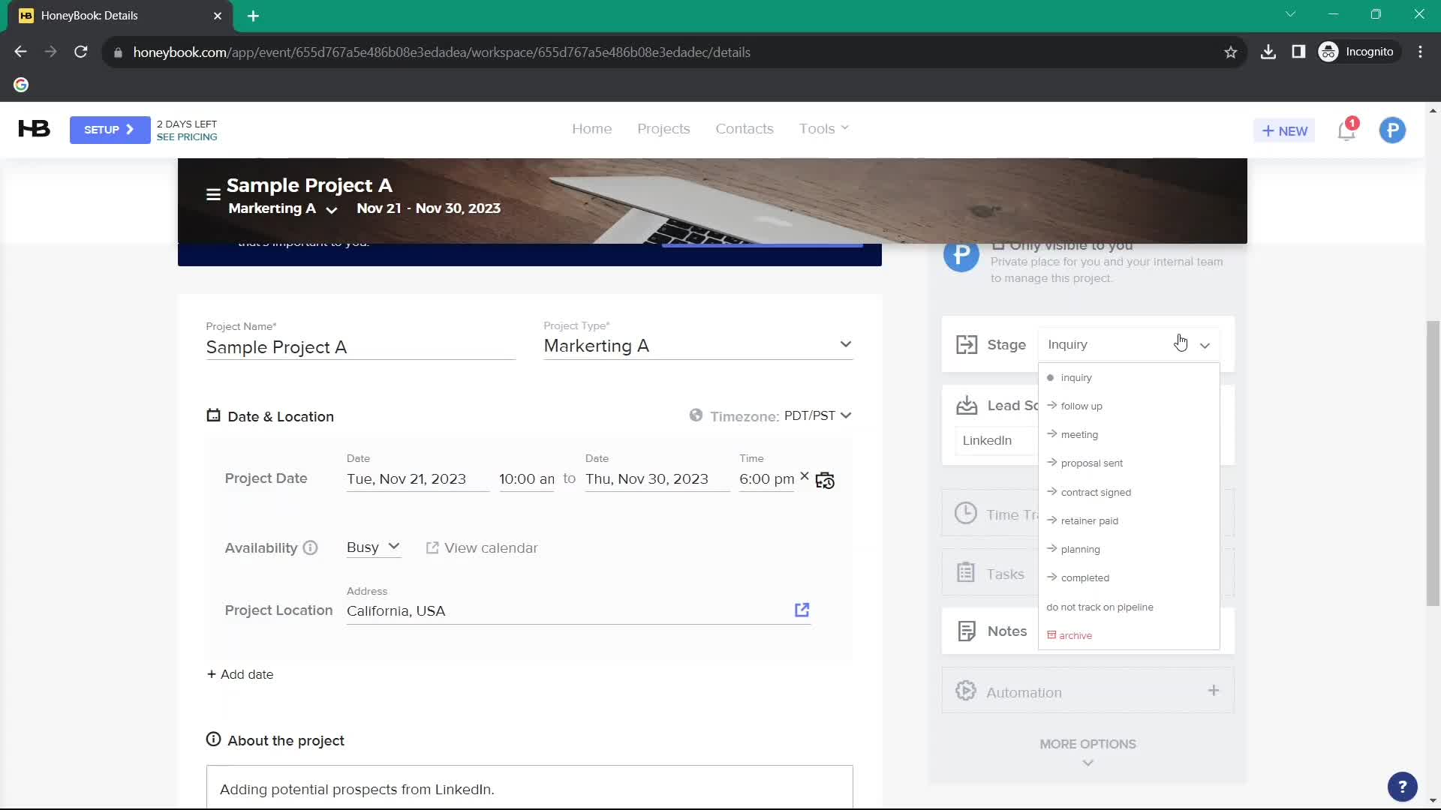The image size is (1441, 810).
Task: Click the calendar date picker icon
Action: pos(826,480)
